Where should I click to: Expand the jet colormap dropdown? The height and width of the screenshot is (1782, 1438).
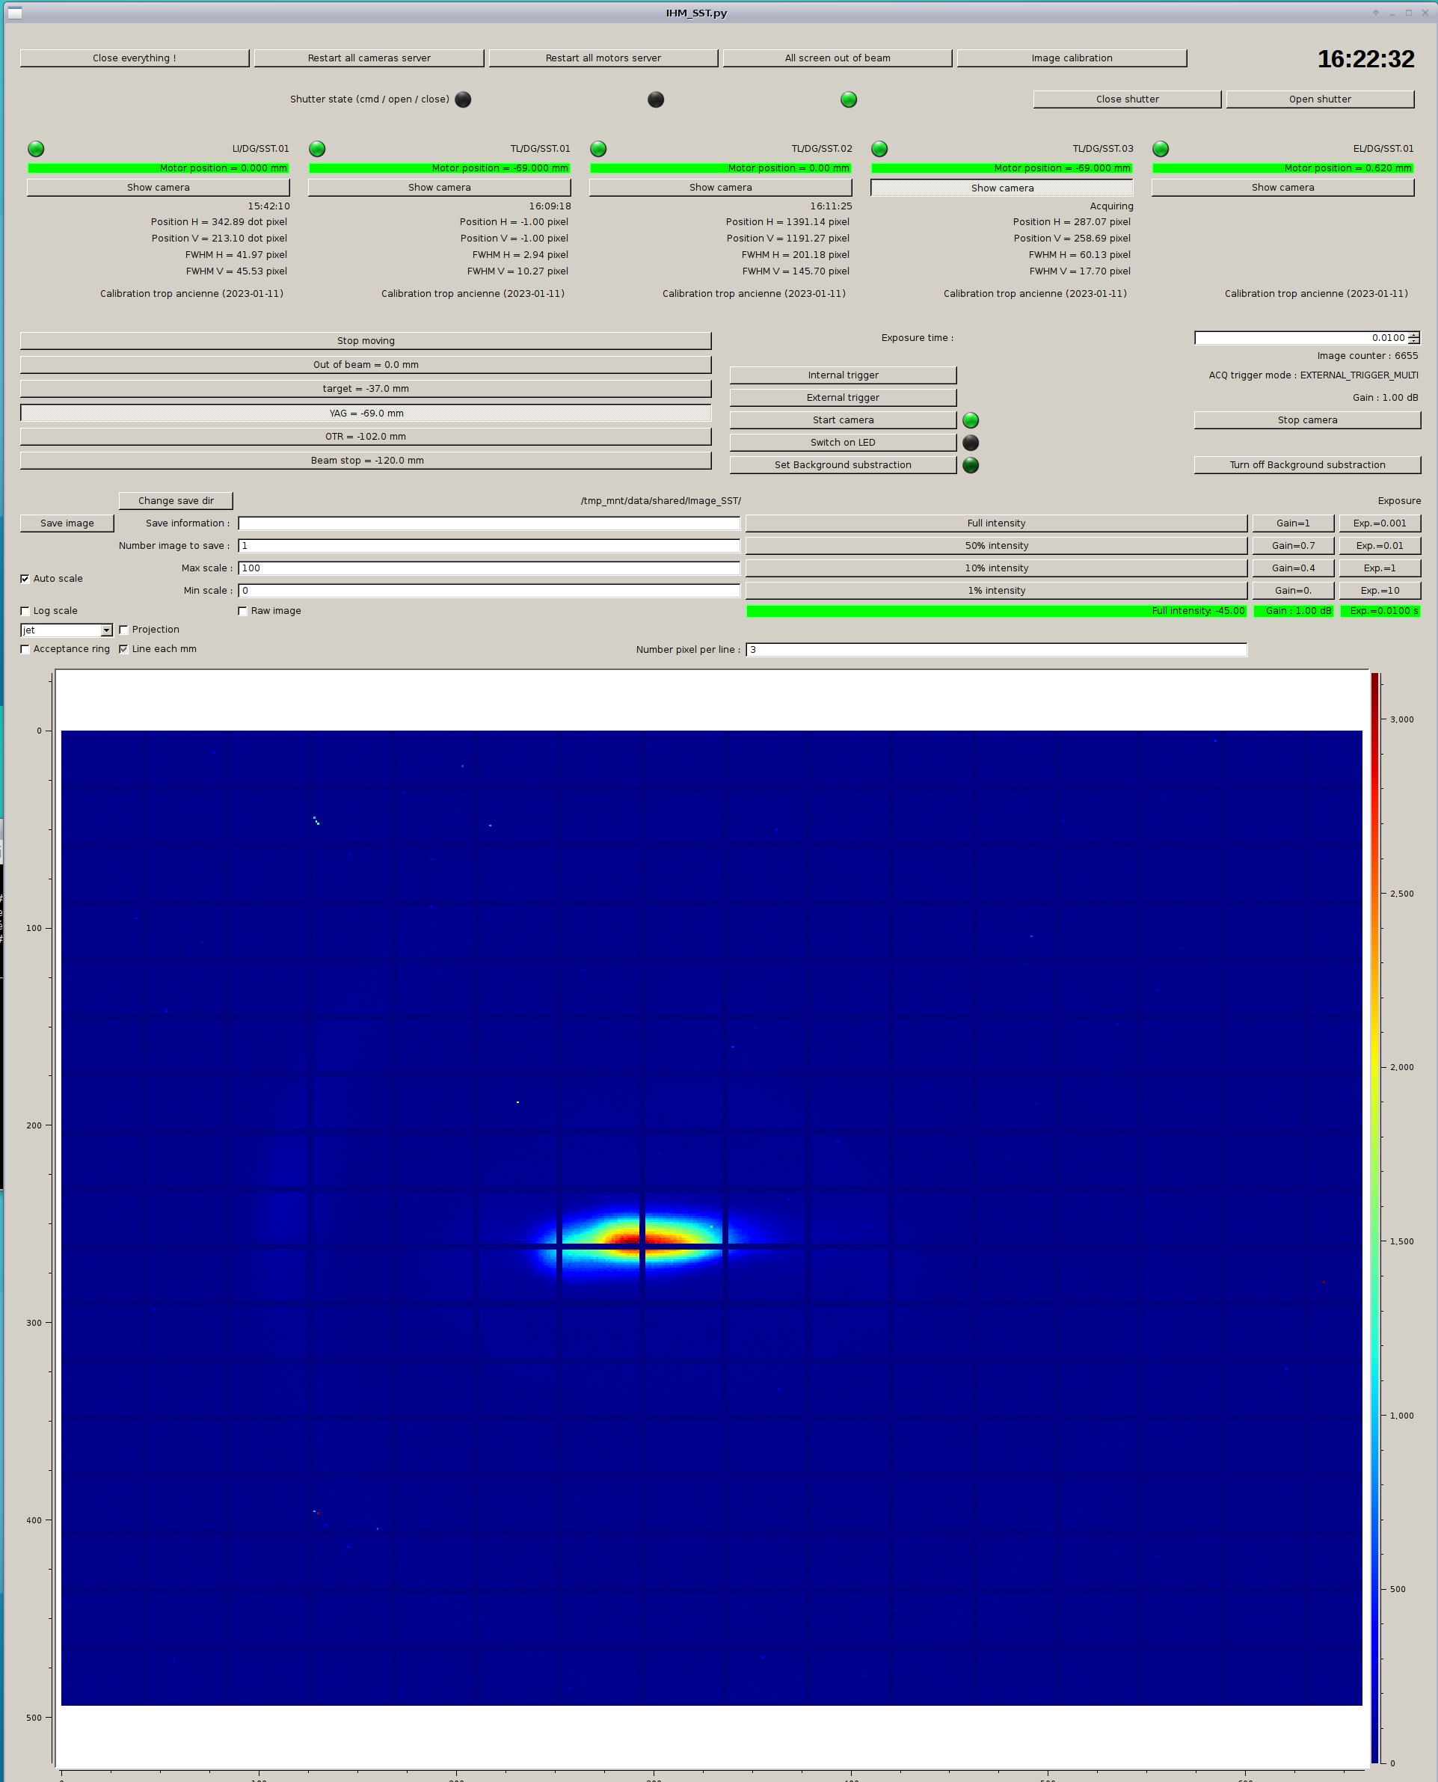[106, 630]
